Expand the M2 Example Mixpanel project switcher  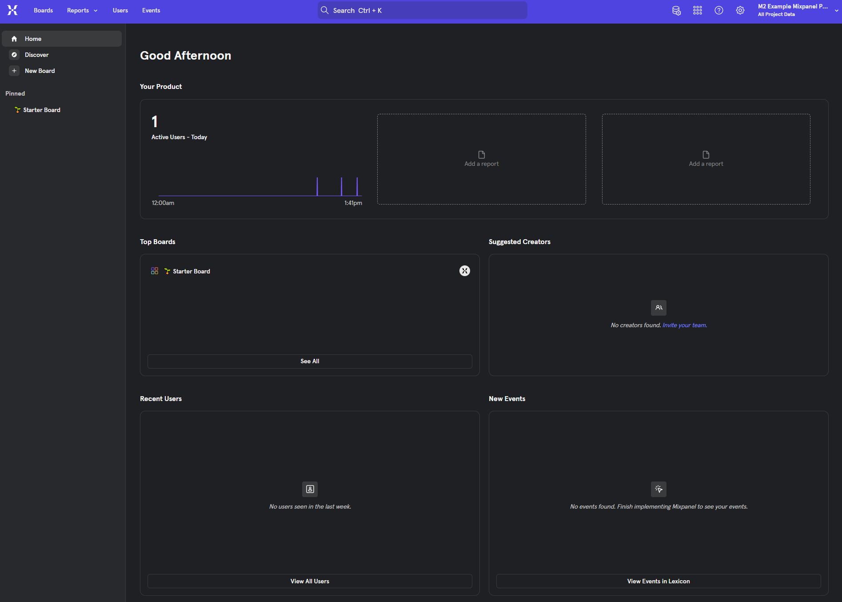pos(798,10)
